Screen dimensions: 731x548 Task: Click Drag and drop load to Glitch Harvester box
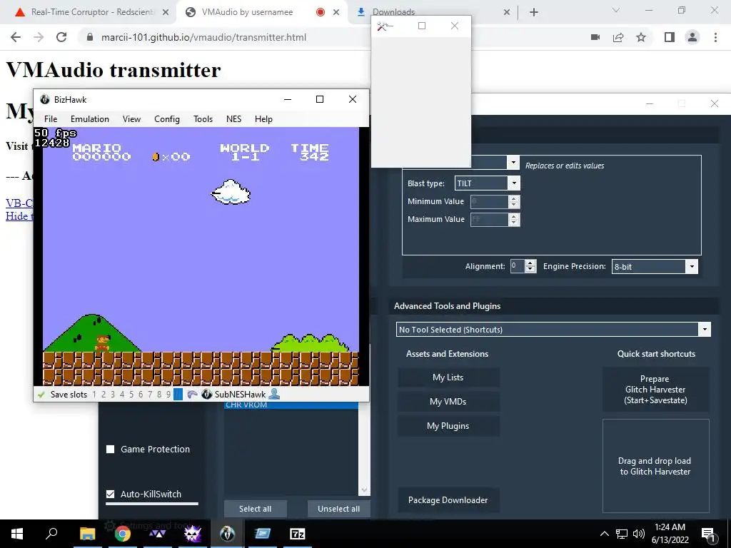click(655, 466)
